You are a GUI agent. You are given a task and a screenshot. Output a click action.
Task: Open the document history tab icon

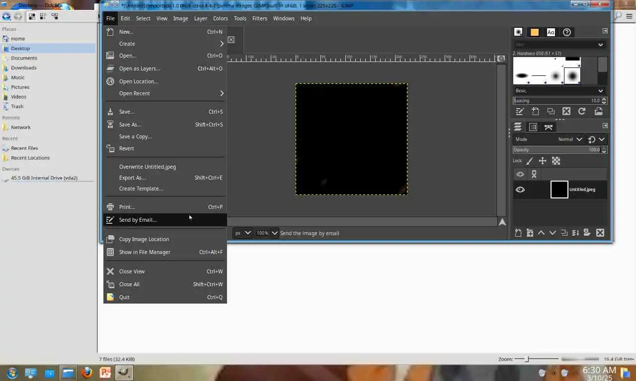click(x=567, y=32)
